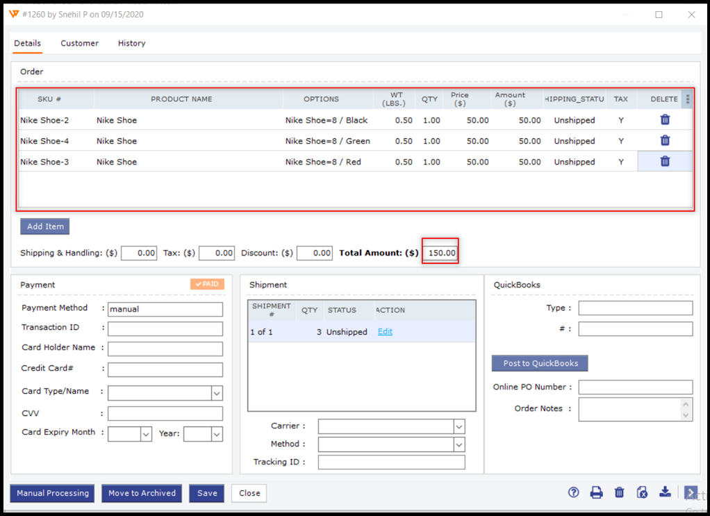Image resolution: width=710 pixels, height=516 pixels.
Task: Print the order using printer icon
Action: (x=596, y=492)
